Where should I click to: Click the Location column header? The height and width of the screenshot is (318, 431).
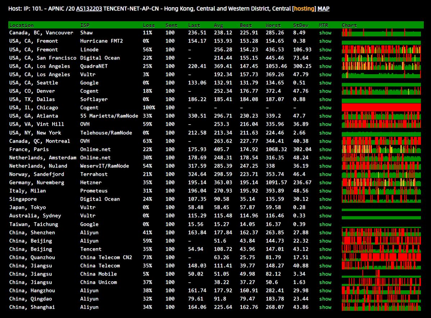[22, 25]
